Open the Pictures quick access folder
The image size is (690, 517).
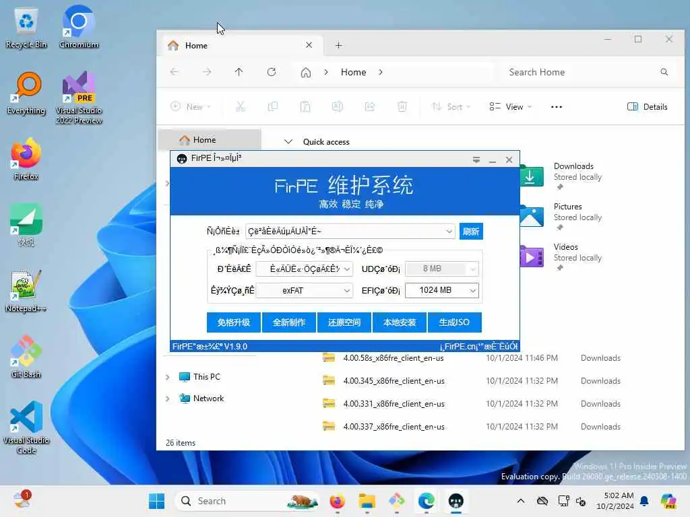tap(562, 216)
